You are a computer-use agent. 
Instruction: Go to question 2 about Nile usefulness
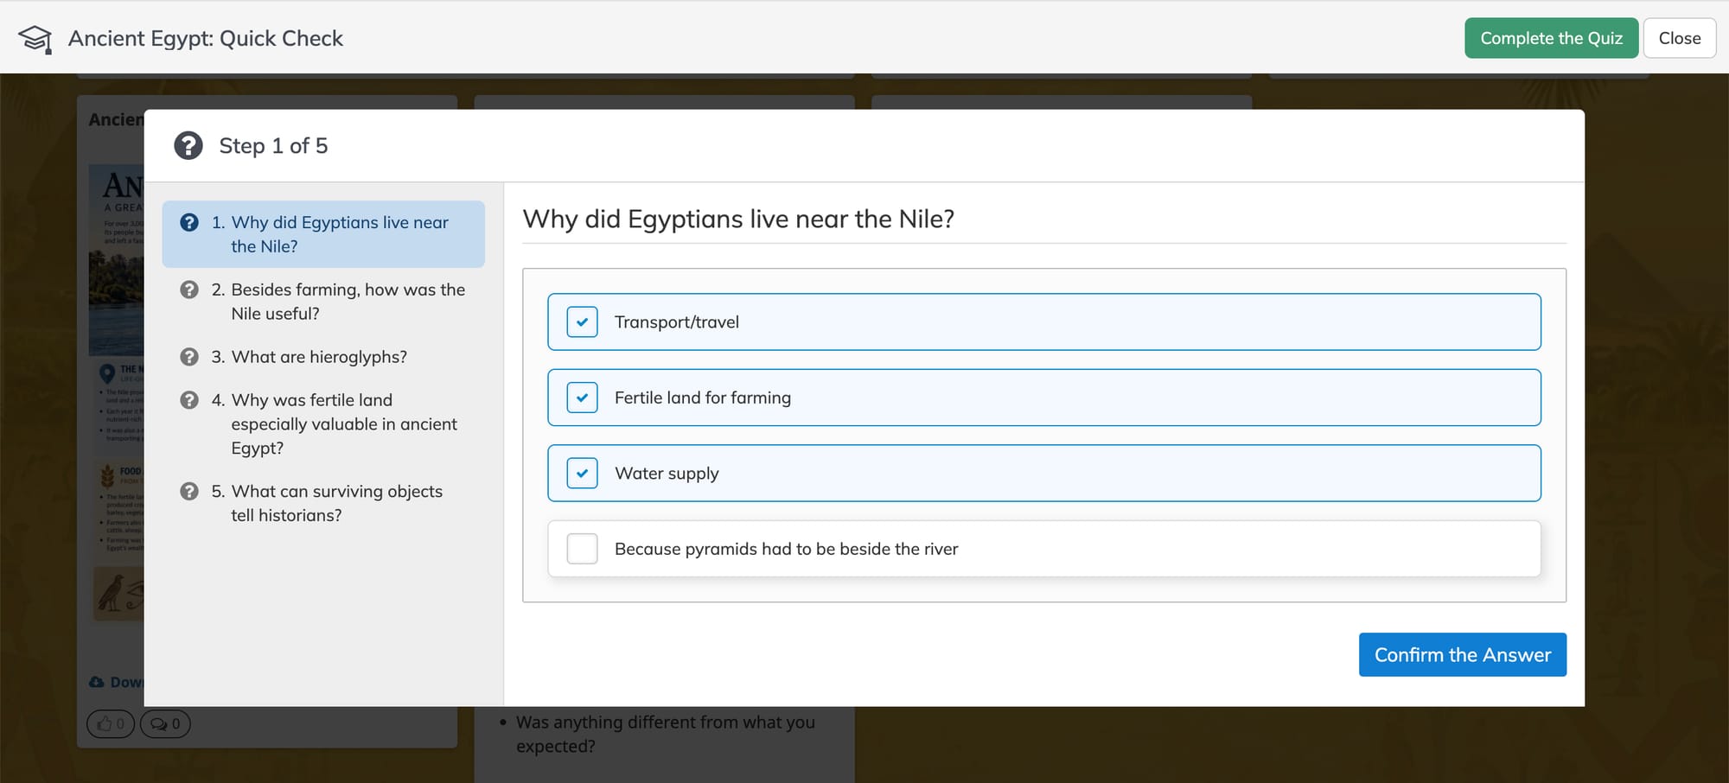point(323,302)
